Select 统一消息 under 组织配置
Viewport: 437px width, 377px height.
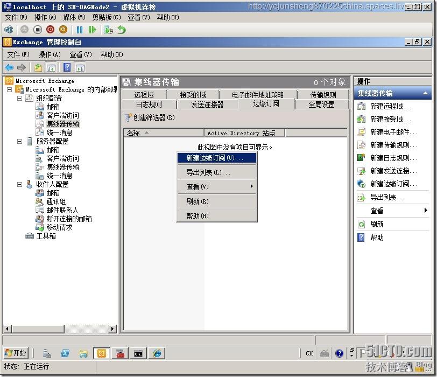click(x=59, y=132)
